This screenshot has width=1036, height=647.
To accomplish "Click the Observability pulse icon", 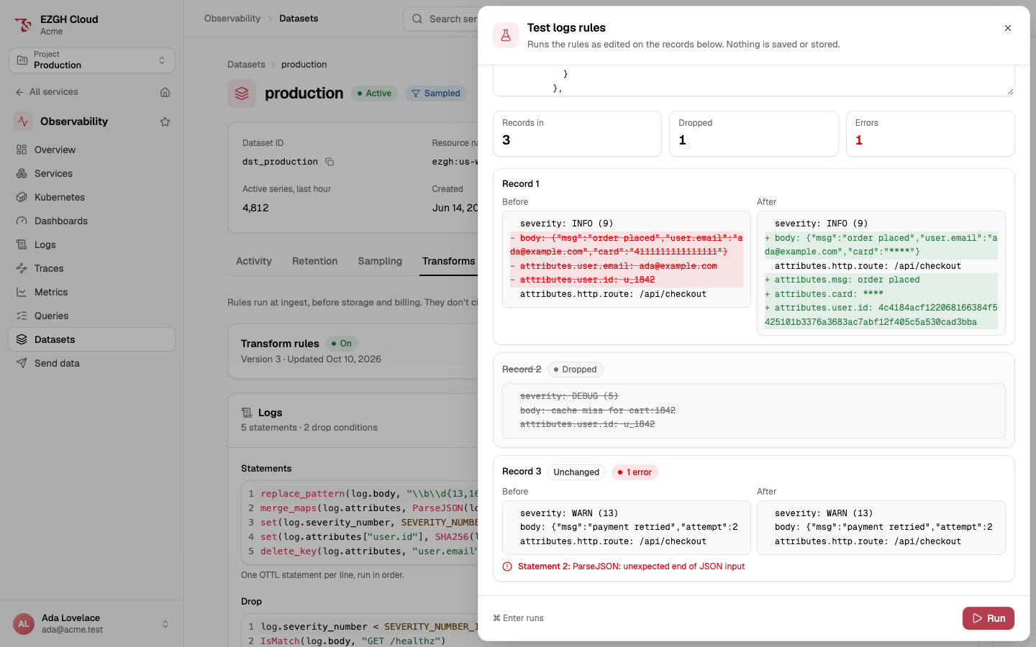I will tap(23, 121).
